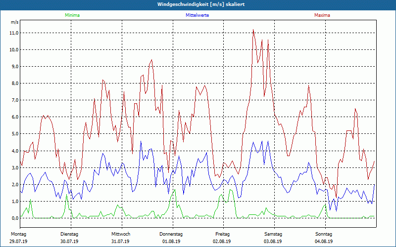The image size is (396, 247).
Task: Select the red 'Maxima' legend label
Action: [322, 15]
